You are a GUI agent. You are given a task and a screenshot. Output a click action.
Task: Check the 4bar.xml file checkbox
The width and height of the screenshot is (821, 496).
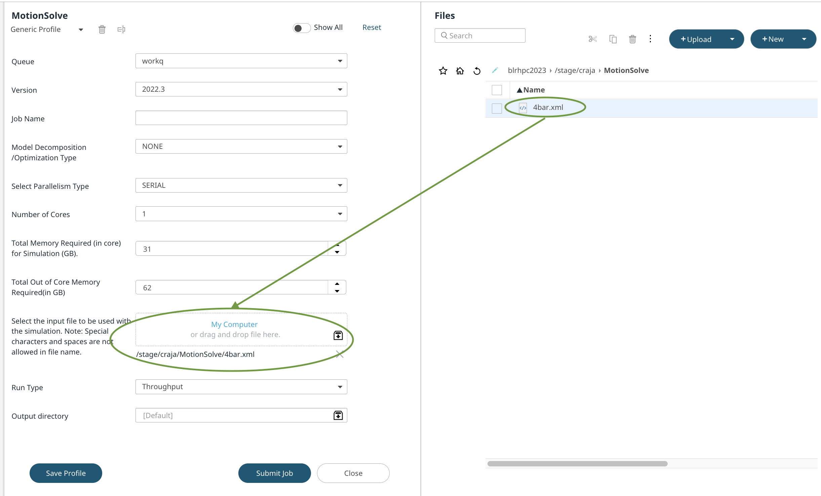pos(497,108)
